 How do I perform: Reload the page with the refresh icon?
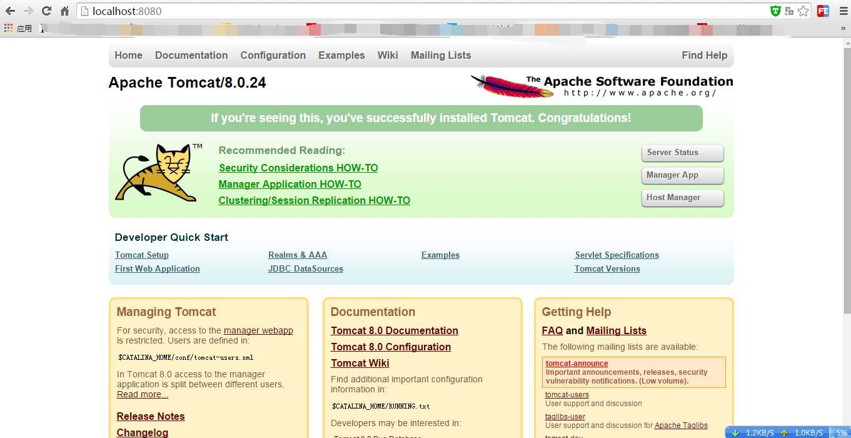[x=46, y=11]
